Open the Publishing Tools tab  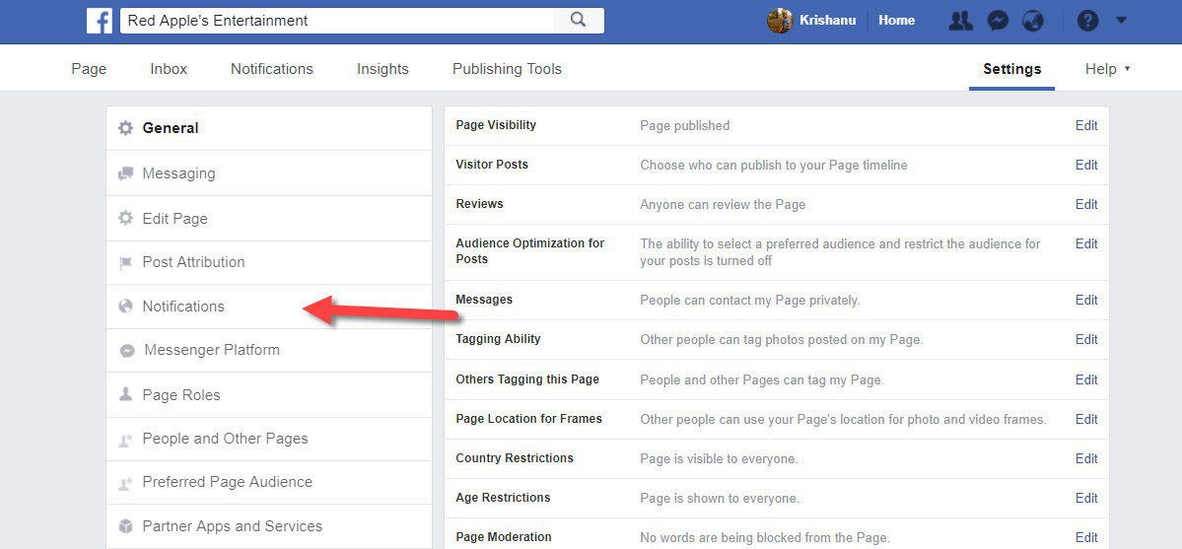point(507,69)
